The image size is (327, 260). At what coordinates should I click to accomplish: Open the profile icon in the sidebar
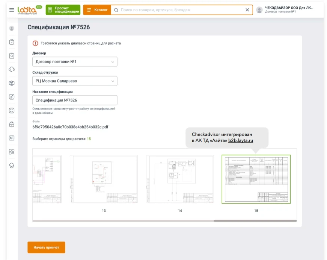[12, 28]
